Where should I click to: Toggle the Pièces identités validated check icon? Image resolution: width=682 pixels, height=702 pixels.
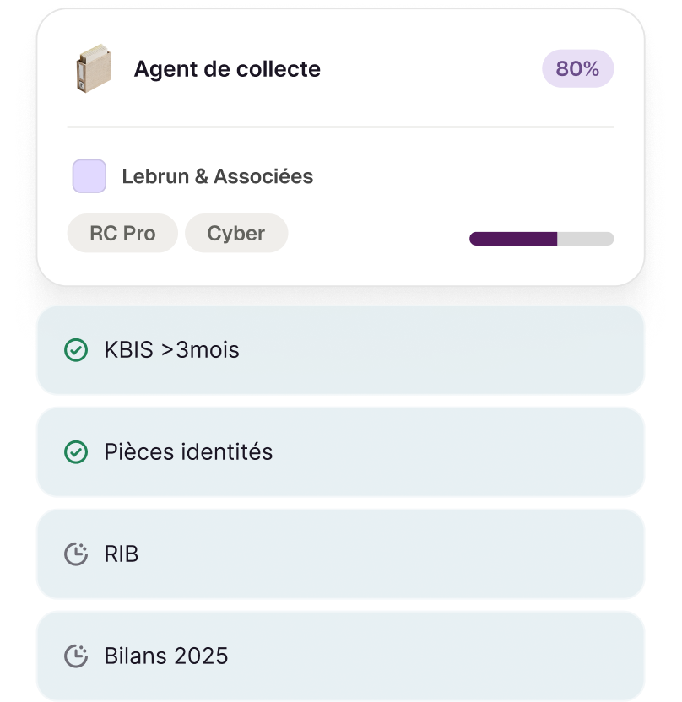76,452
